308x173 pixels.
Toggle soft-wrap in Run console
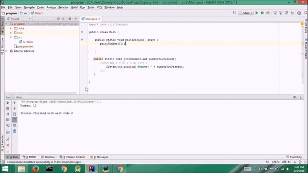(14, 114)
